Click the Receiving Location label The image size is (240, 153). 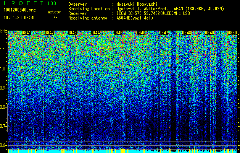(89, 9)
